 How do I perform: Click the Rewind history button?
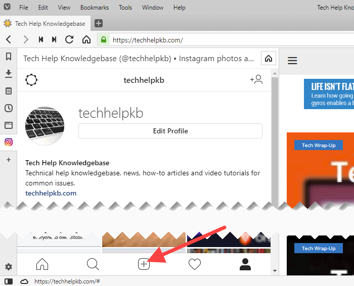41,39
